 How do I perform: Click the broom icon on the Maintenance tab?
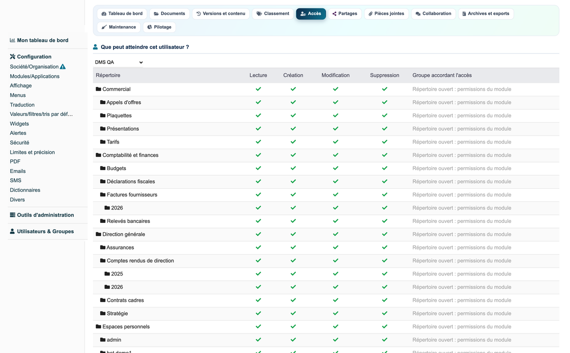pyautogui.click(x=104, y=27)
